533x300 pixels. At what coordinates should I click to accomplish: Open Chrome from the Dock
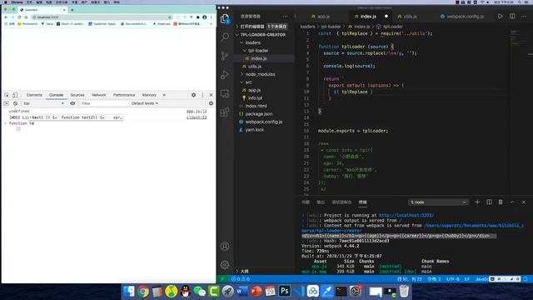coord(143,291)
